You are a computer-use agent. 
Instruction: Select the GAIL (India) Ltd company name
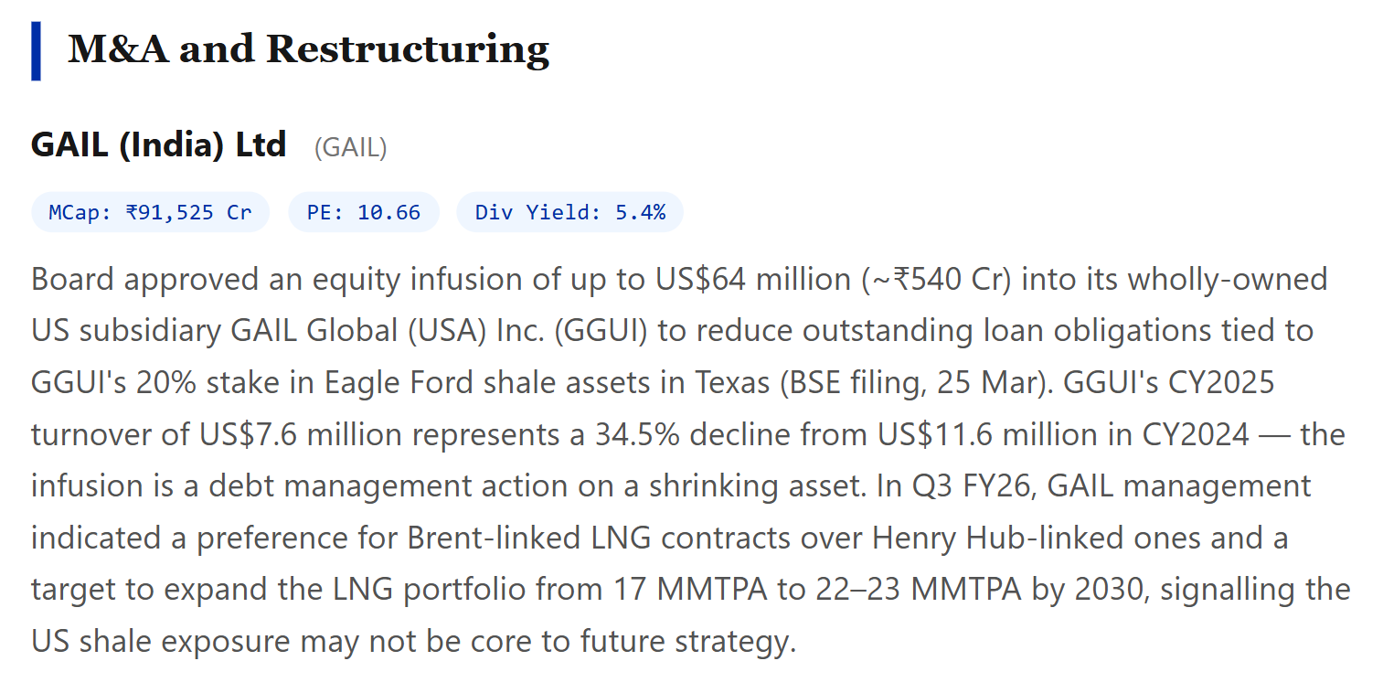(158, 144)
